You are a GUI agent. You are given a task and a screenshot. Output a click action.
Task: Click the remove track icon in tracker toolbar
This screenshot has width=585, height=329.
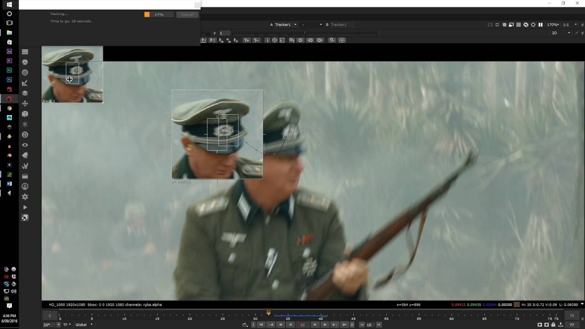[256, 40]
